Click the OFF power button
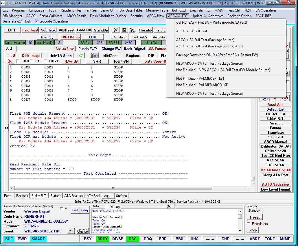 click(x=12, y=30)
